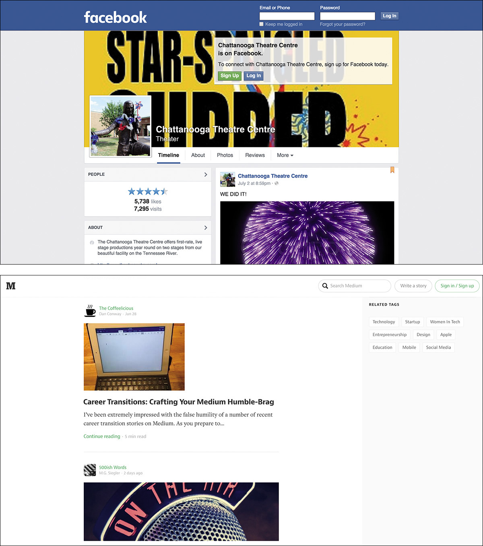The width and height of the screenshot is (483, 546).
Task: Open The Coffeelicious publication link
Action: coord(116,308)
